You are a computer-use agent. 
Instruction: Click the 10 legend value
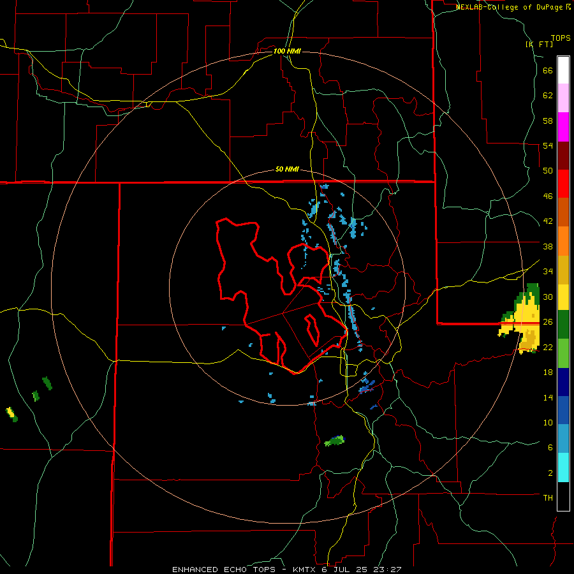coord(548,422)
